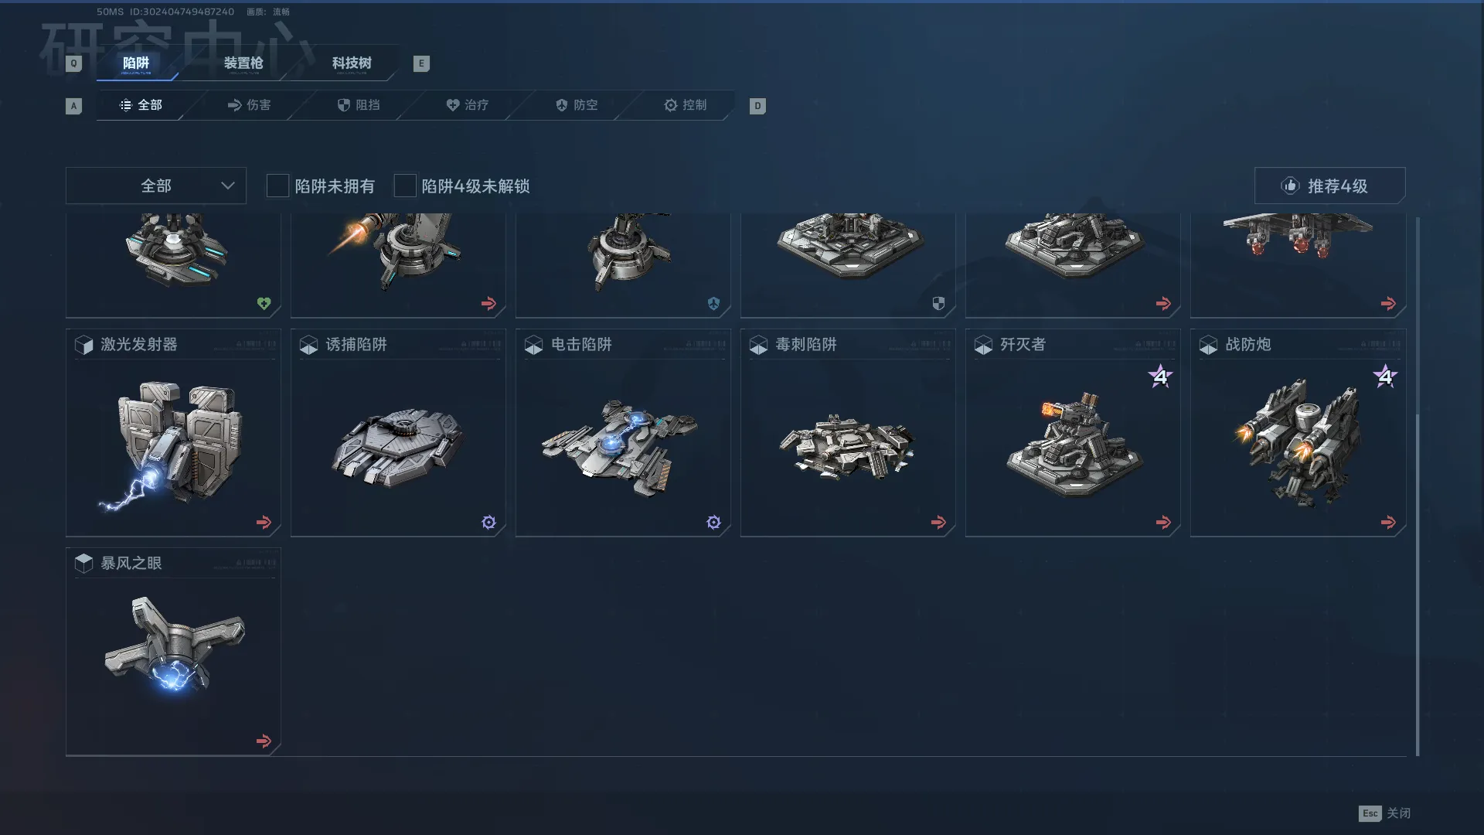Open the 诱捕陷阱 trap image
Viewport: 1484px width, 835px height.
[x=397, y=447]
